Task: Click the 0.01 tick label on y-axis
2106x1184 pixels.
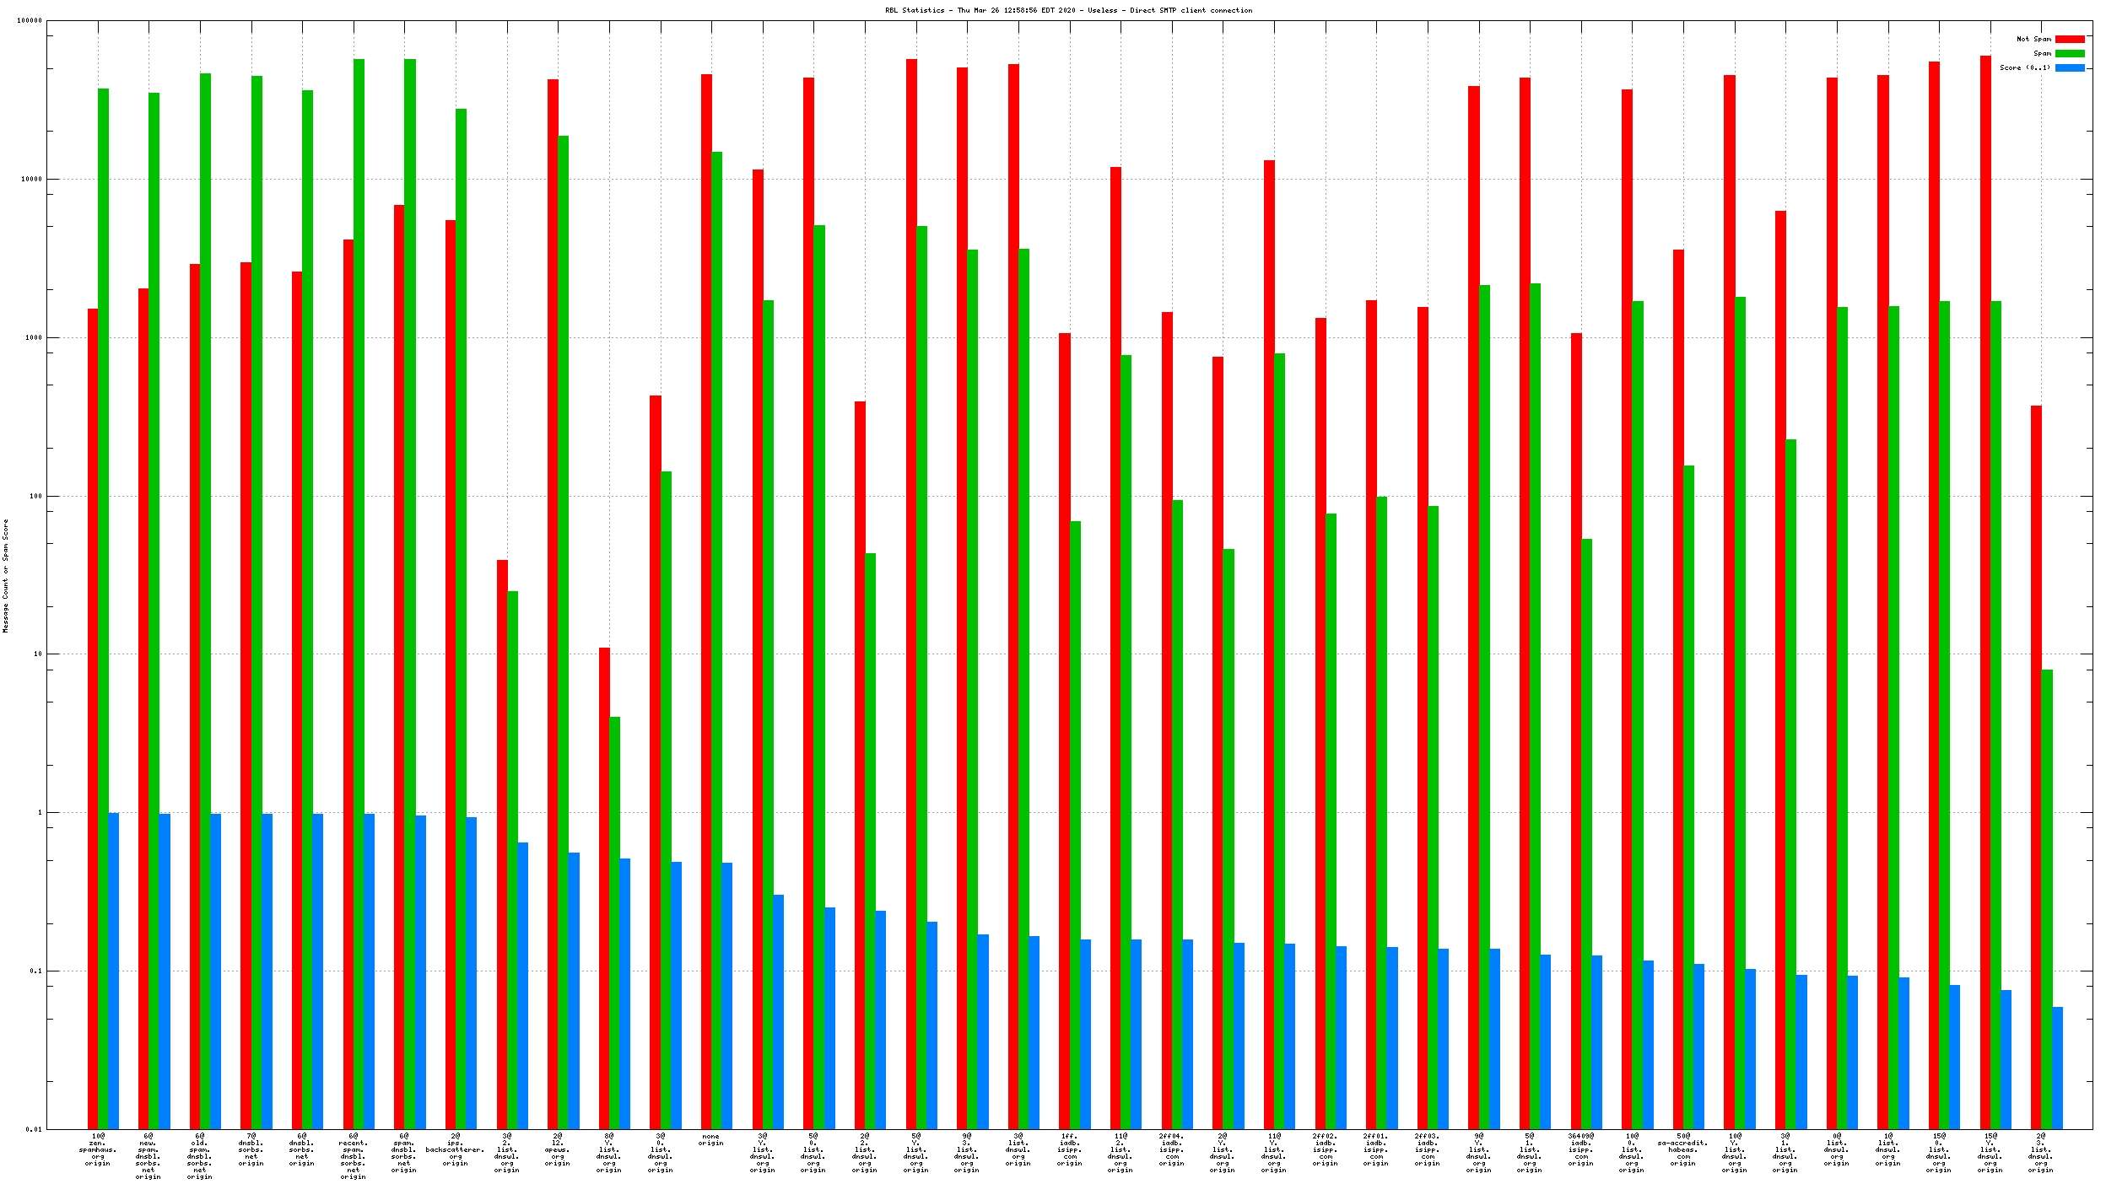Action: point(33,1130)
